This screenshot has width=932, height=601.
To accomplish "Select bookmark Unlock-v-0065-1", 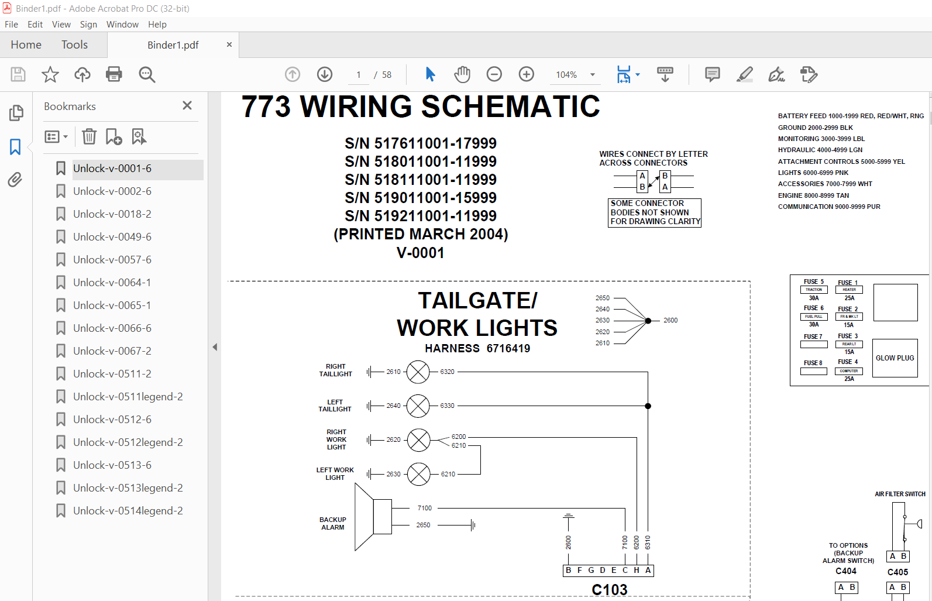I will coord(112,305).
